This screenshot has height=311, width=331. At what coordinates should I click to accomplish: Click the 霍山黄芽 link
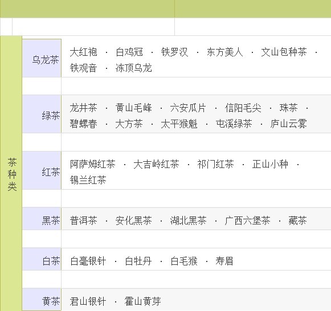point(142,301)
